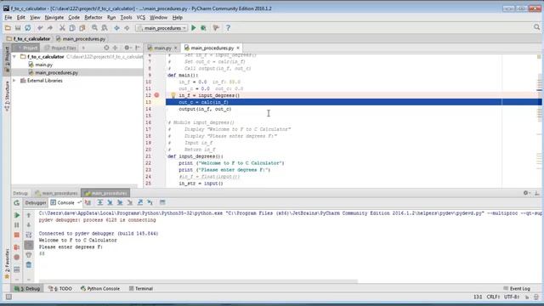Toggle breakpoint on line 12
The image size is (544, 306).
click(156, 95)
